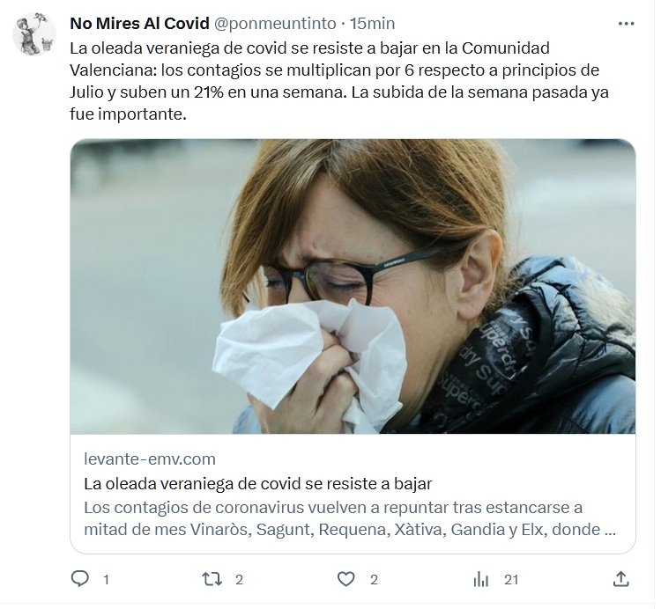Viewport: 661px width, 609px height.
Task: Click the share upload icon
Action: click(620, 579)
